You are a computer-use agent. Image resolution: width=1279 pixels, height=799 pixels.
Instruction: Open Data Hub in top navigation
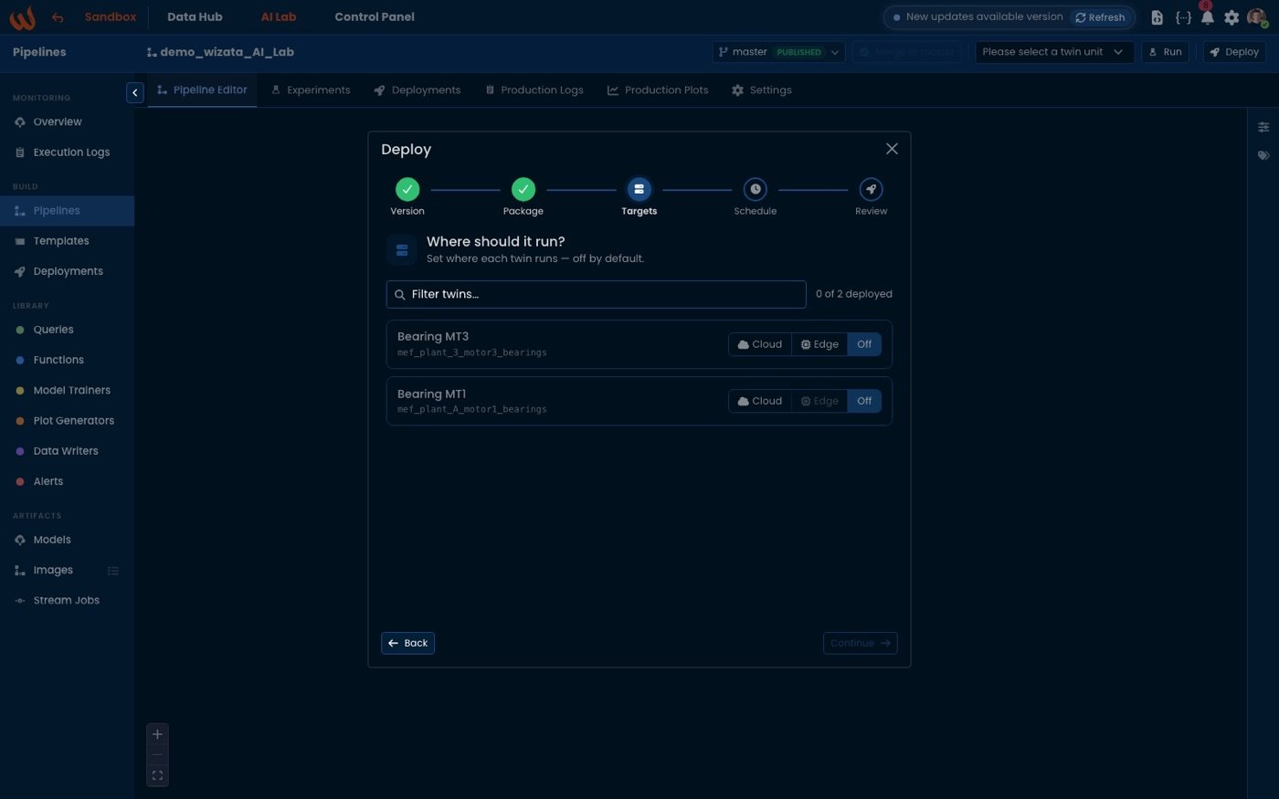(x=195, y=17)
